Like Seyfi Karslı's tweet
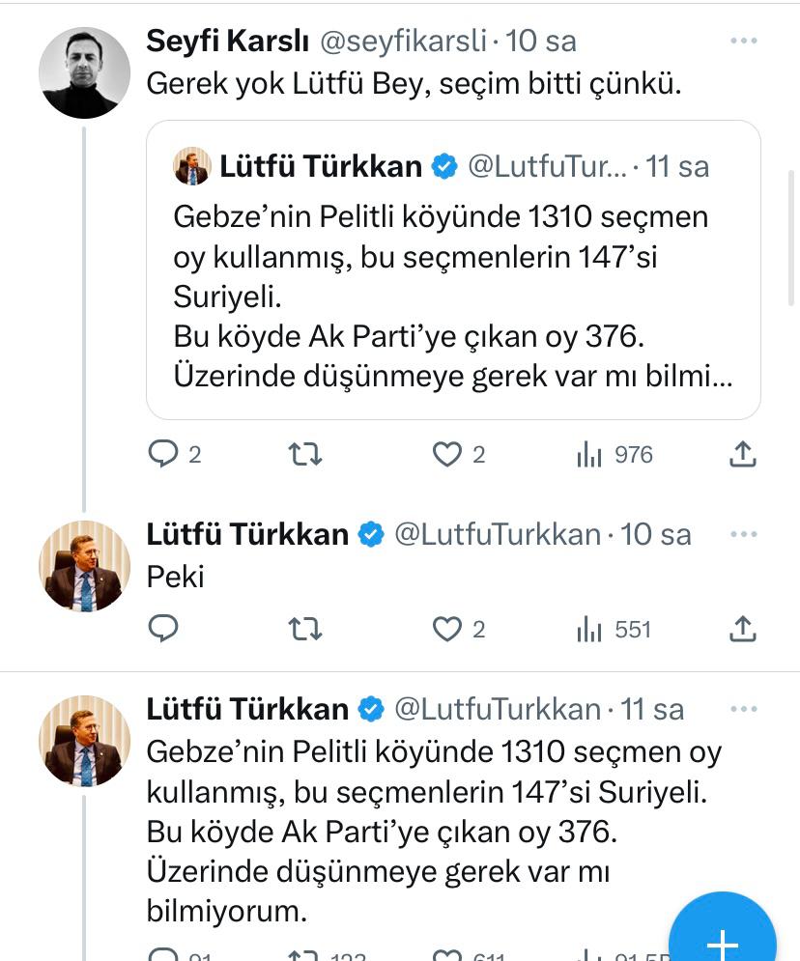Viewport: 800px width, 961px height. click(x=446, y=454)
